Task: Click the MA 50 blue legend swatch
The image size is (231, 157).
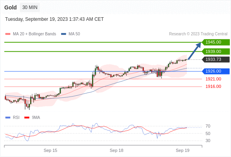Action: click(x=64, y=34)
